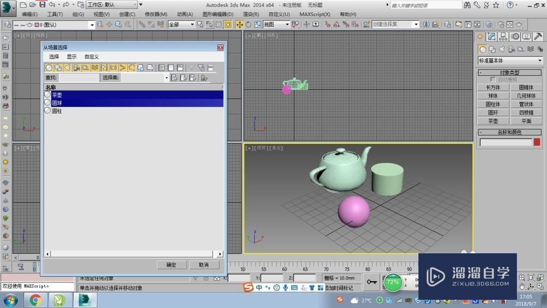Viewport: 547px width, 308px height.
Task: Open the Material Editor icon in the main toolbar
Action: click(x=489, y=25)
